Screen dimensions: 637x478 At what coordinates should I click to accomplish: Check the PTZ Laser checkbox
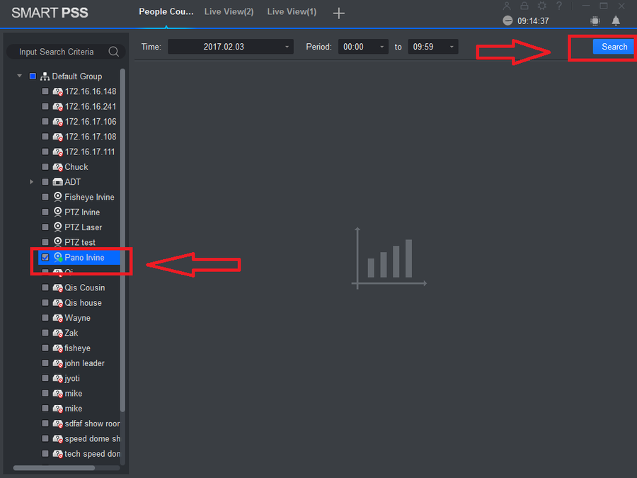(x=45, y=227)
